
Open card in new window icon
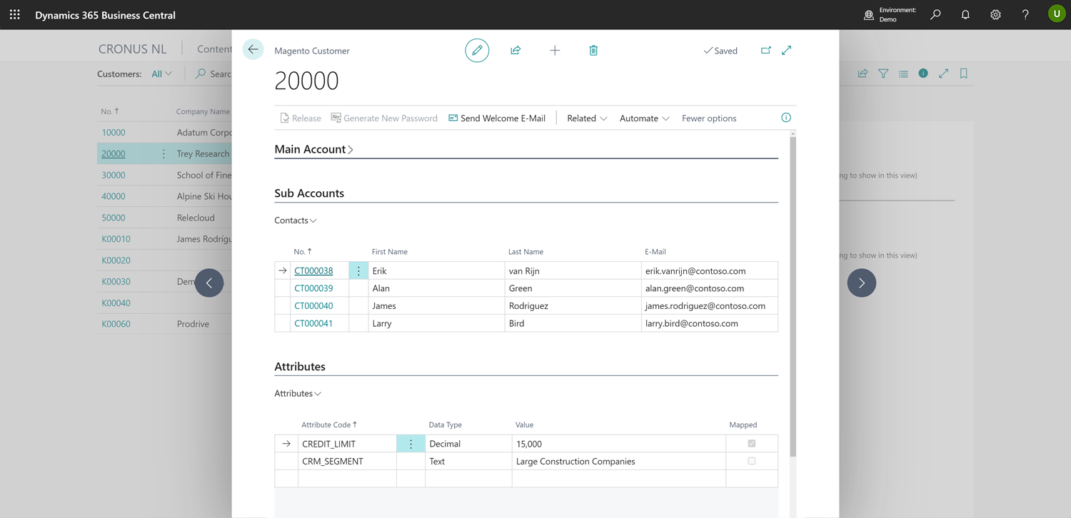(765, 51)
